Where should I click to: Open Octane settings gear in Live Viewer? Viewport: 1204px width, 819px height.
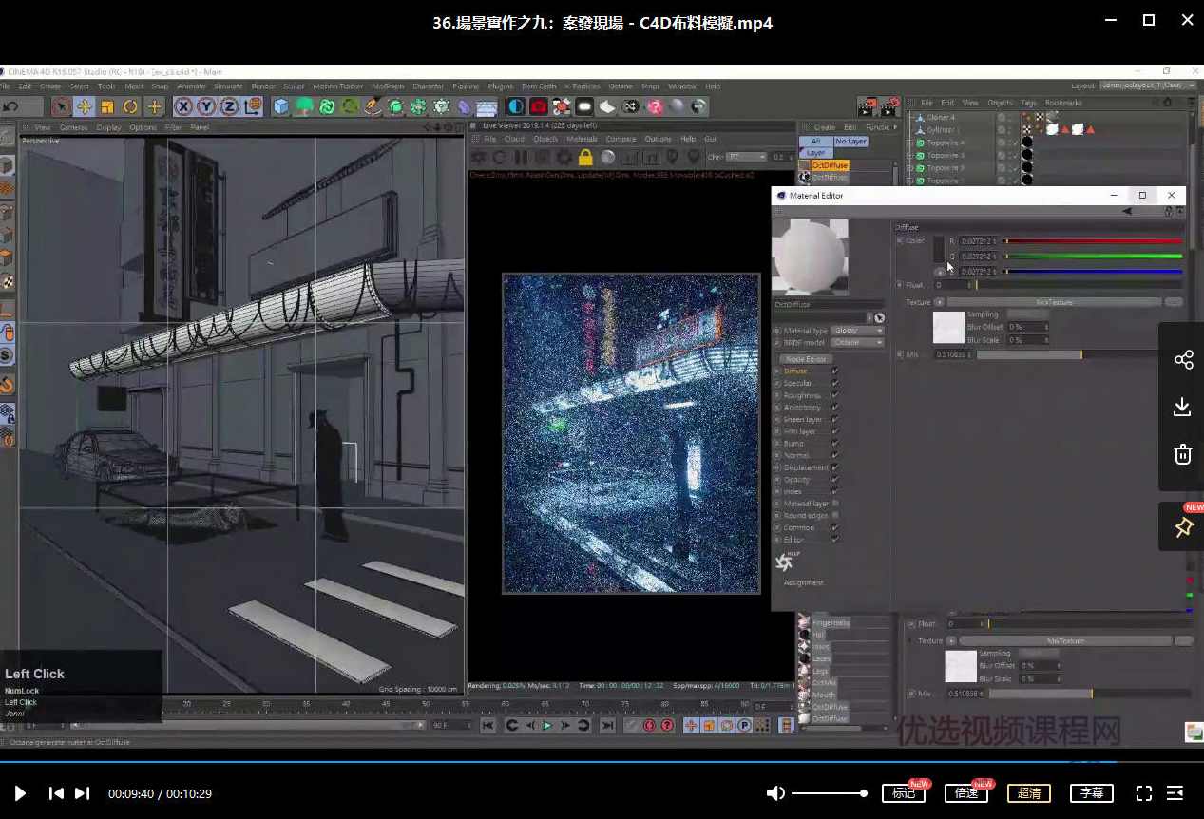563,159
